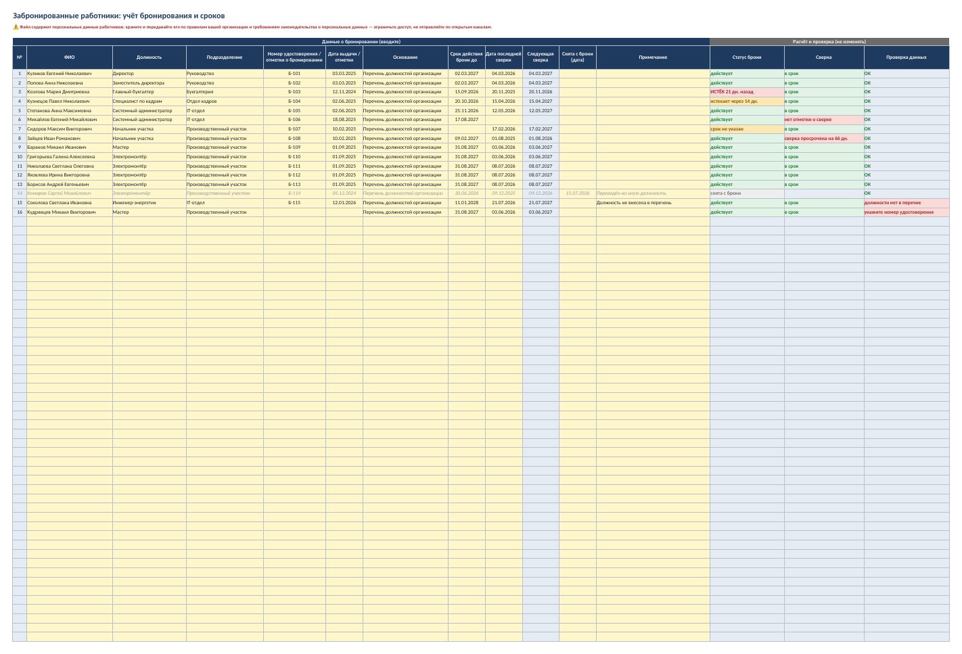Select the 'Статус брони' column header
Image resolution: width=962 pixels, height=654 pixels.
tap(747, 57)
